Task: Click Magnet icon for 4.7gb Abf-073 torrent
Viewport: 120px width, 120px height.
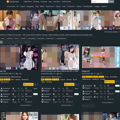Action: 43,102
